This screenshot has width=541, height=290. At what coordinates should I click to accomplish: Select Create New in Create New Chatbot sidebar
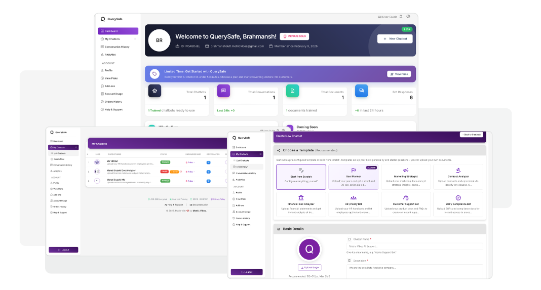pos(247,167)
